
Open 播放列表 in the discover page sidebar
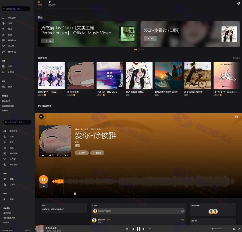click(x=9, y=40)
